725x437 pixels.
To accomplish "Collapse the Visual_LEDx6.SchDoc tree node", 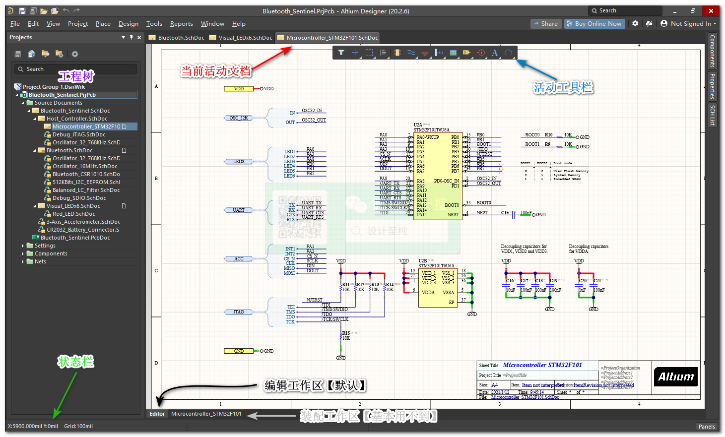I will point(34,206).
